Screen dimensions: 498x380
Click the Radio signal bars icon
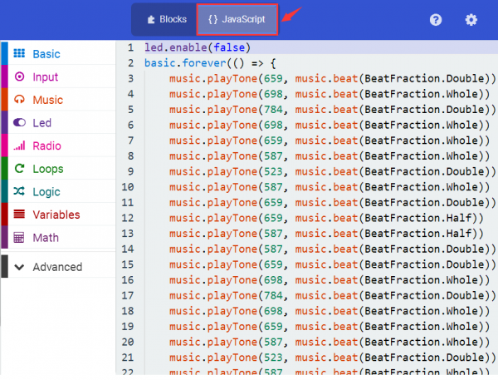pos(19,146)
